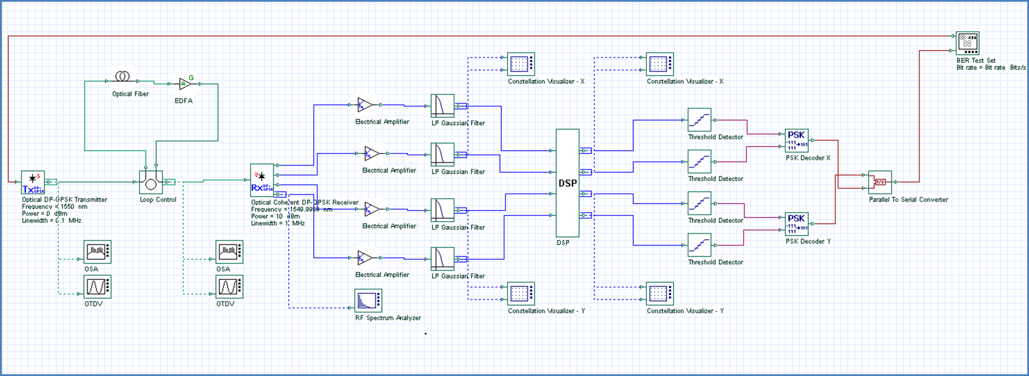Open the BER Test Set icon
1029x376 pixels.
(967, 43)
